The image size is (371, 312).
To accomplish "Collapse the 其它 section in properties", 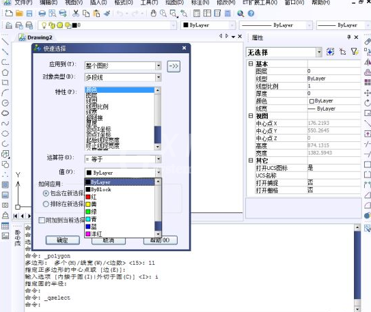I will coord(251,160).
